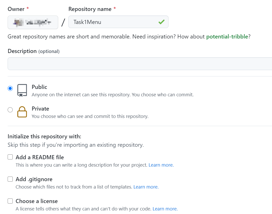This screenshot has height=214, width=272.
Task: Click the Choose a license label text
Action: point(37,201)
